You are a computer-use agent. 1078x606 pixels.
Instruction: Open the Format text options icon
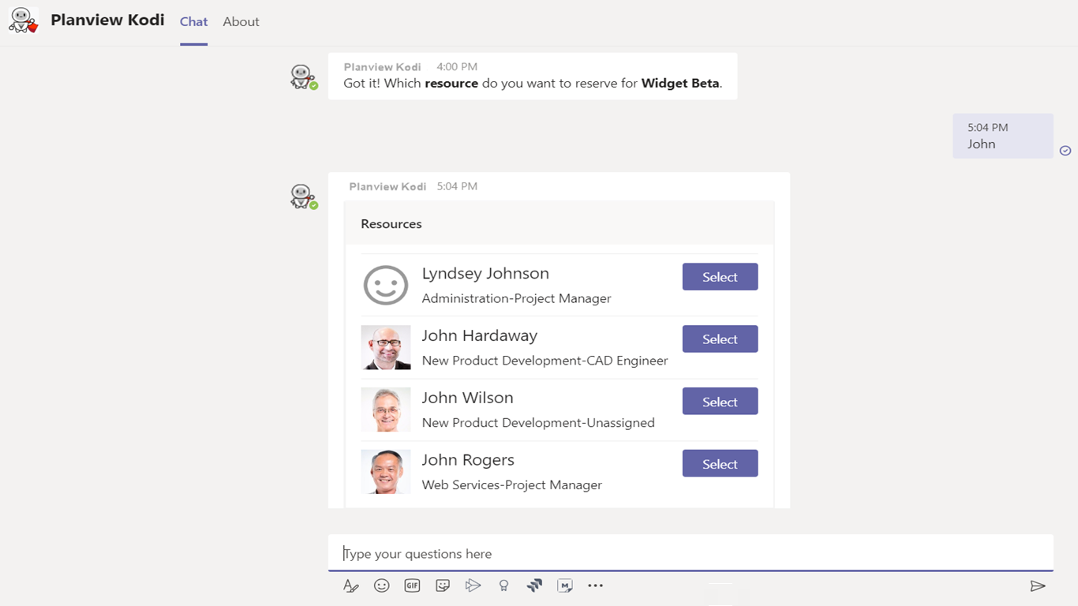(351, 585)
